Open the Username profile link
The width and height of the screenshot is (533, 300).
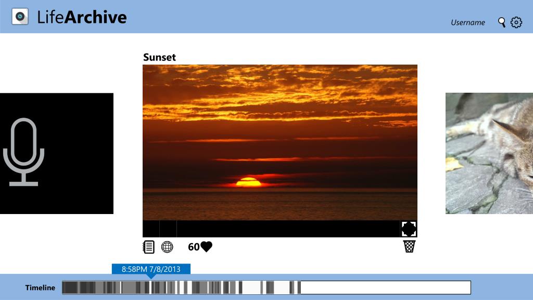coord(468,22)
